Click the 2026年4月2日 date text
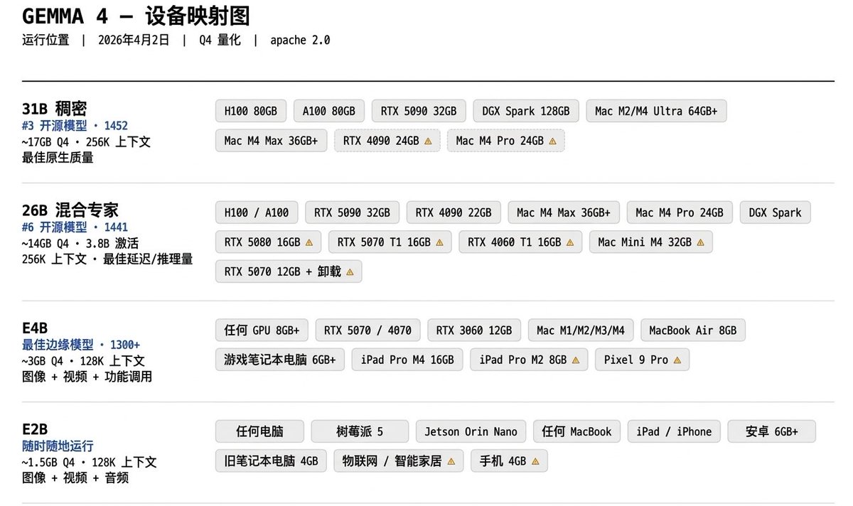Viewport: 853px width, 506px height. (x=134, y=41)
